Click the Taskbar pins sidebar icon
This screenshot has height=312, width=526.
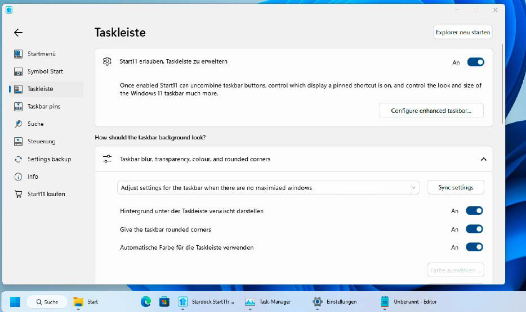pyautogui.click(x=18, y=106)
